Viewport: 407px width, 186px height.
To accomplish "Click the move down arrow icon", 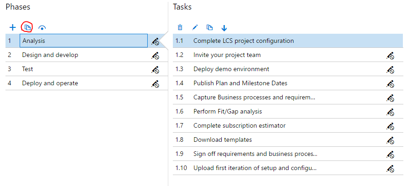I will point(224,28).
